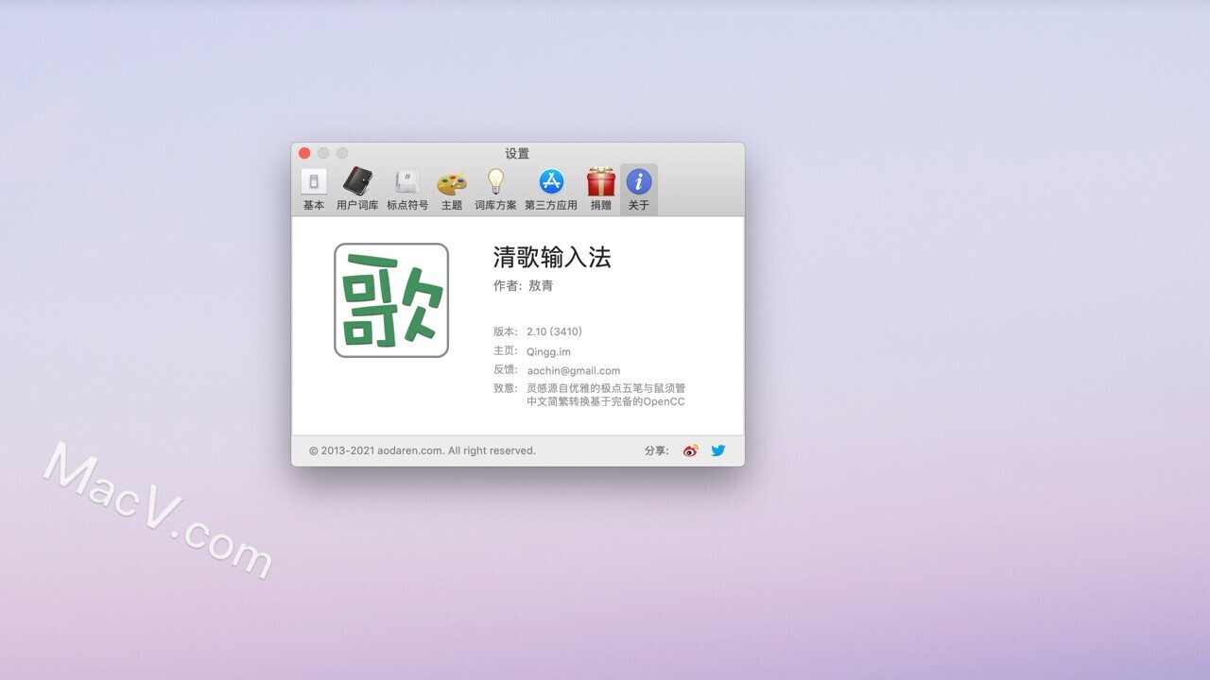Minimize the 设置 settings window
Image resolution: width=1210 pixels, height=680 pixels.
click(322, 152)
